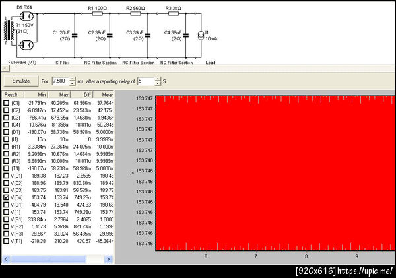Viewport: 396px width, 278px height.
Task: Uncheck the V(C4) result checkbox
Action: pos(7,197)
